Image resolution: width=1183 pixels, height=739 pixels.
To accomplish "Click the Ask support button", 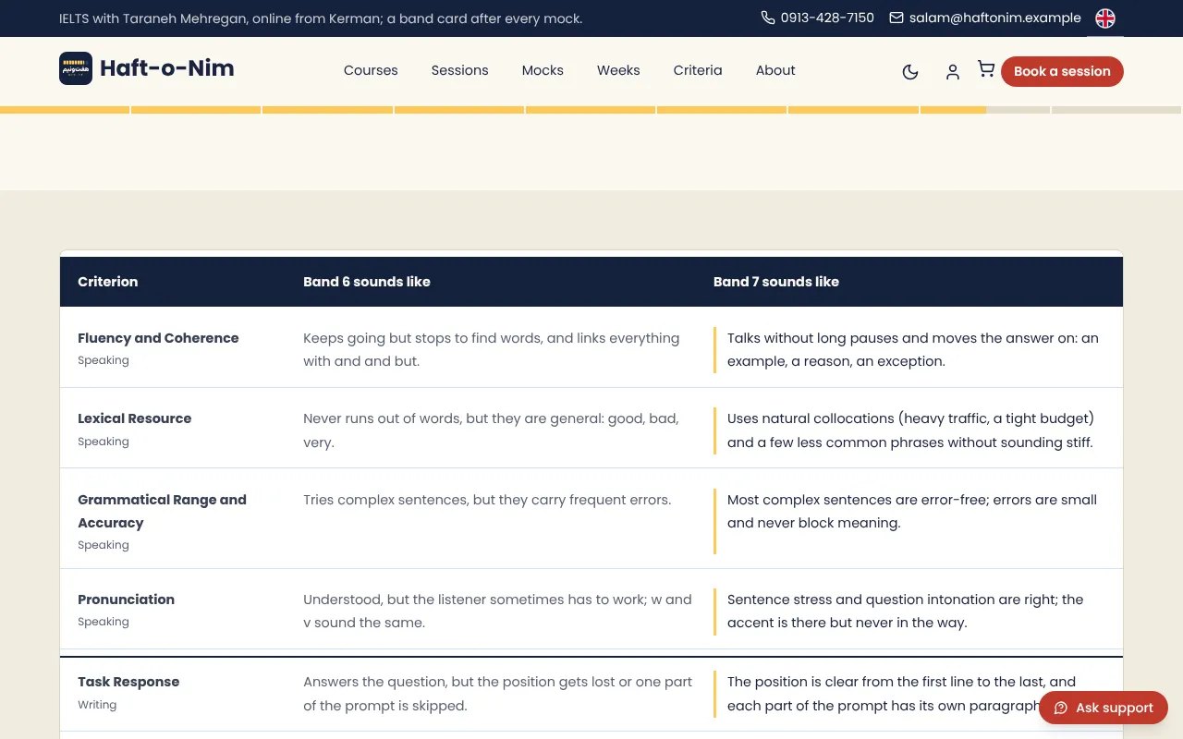I will point(1104,708).
